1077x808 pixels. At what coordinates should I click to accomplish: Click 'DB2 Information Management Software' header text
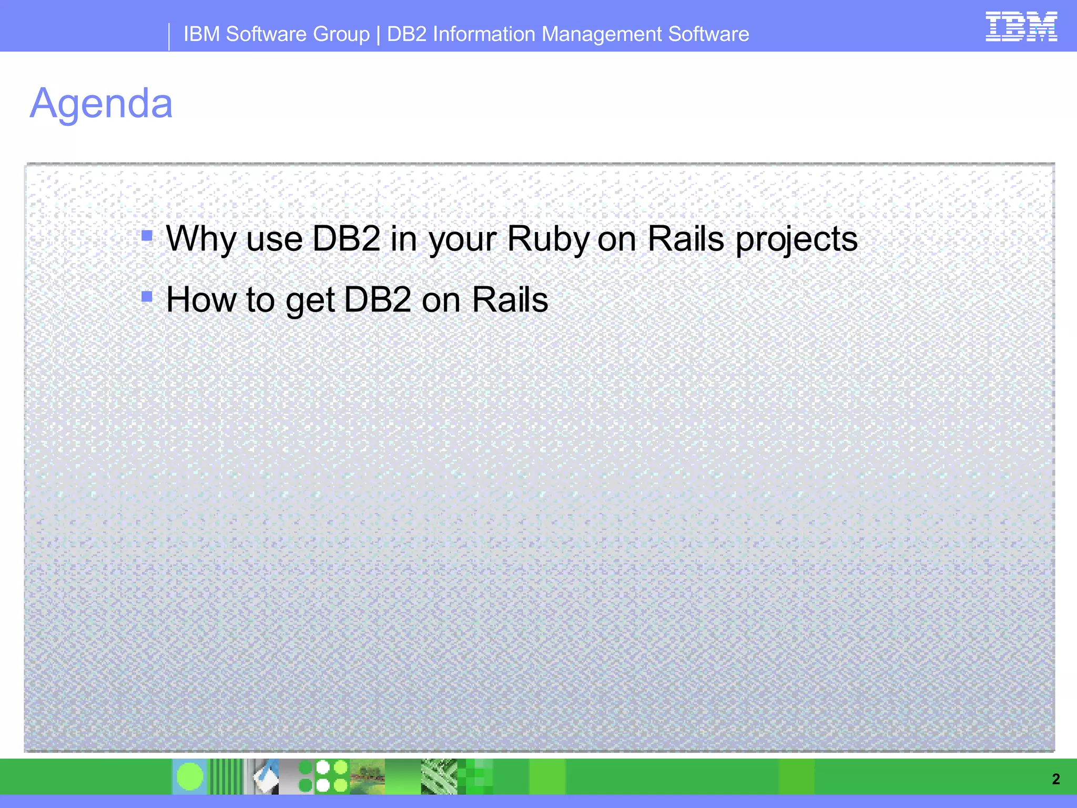[567, 34]
